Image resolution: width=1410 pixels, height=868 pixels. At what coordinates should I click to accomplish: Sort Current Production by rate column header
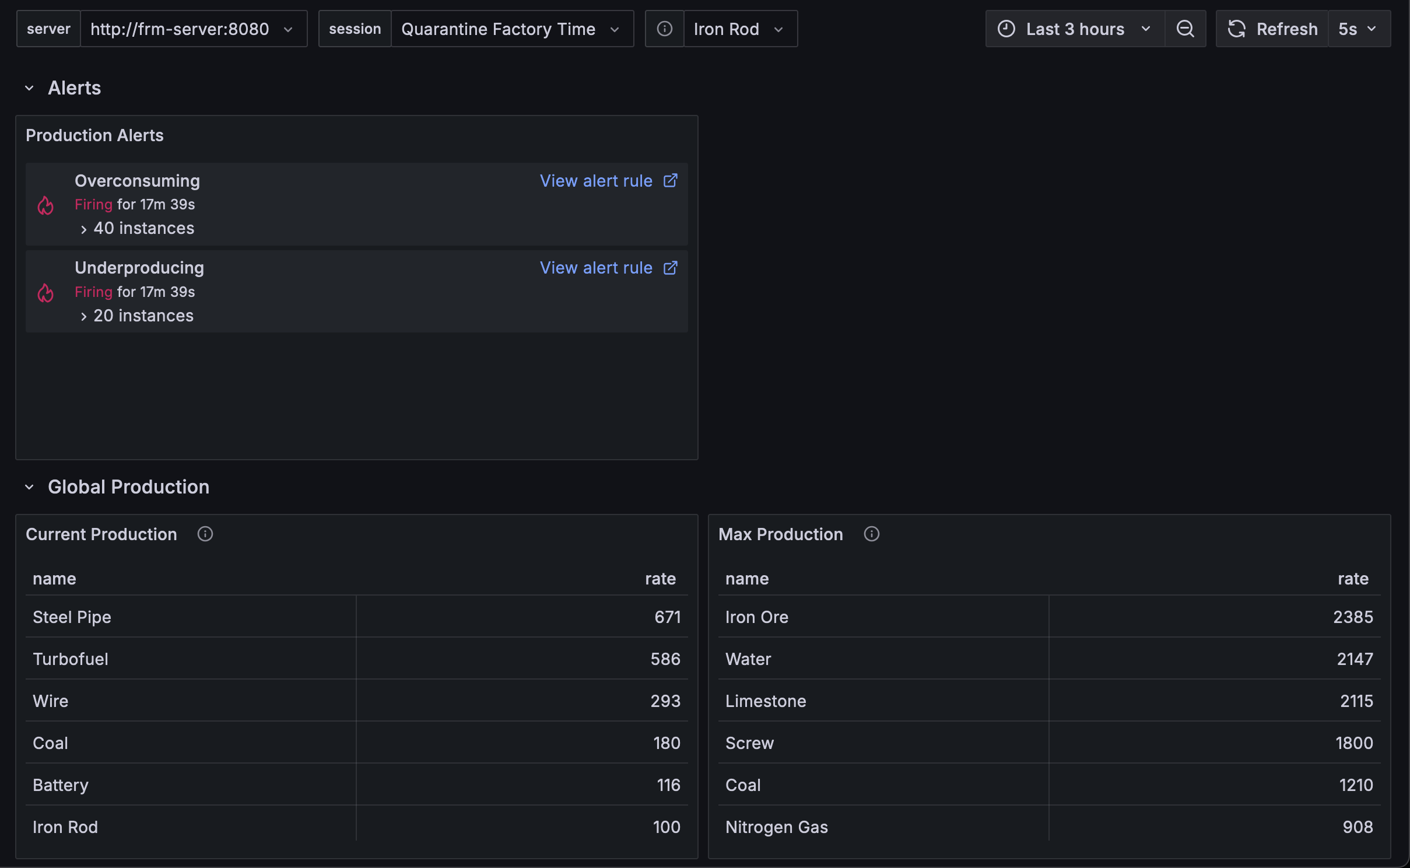660,579
